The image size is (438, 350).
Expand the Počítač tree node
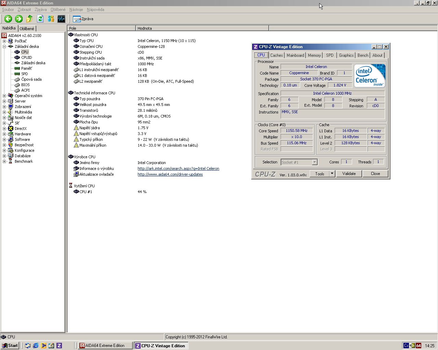[4, 41]
